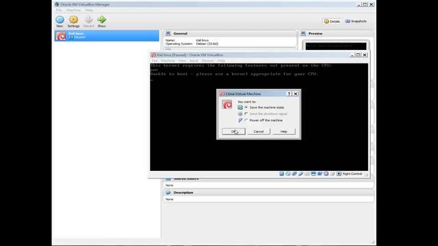Open the Machine menu in VirtualBox Manager
The image size is (438, 246).
(73, 10)
